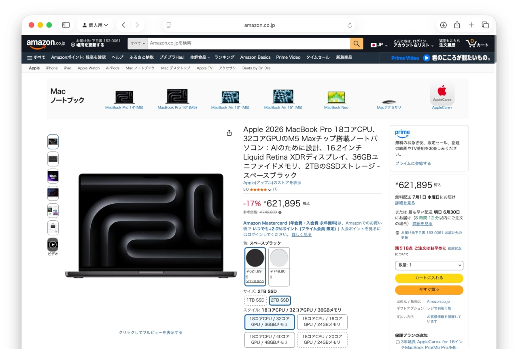Click the AppleCare+ icon
This screenshot has width=518, height=349.
[442, 94]
